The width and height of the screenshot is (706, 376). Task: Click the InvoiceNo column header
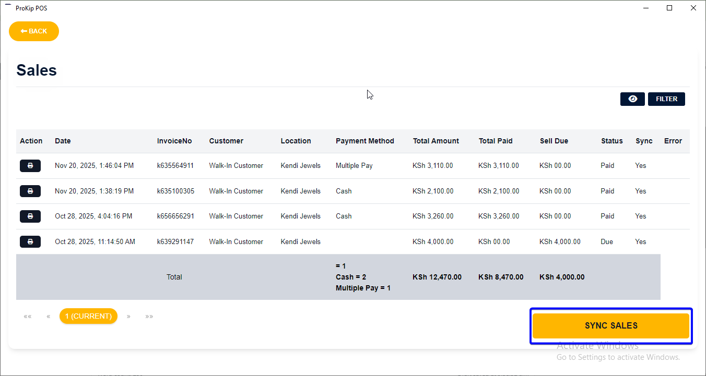point(174,141)
